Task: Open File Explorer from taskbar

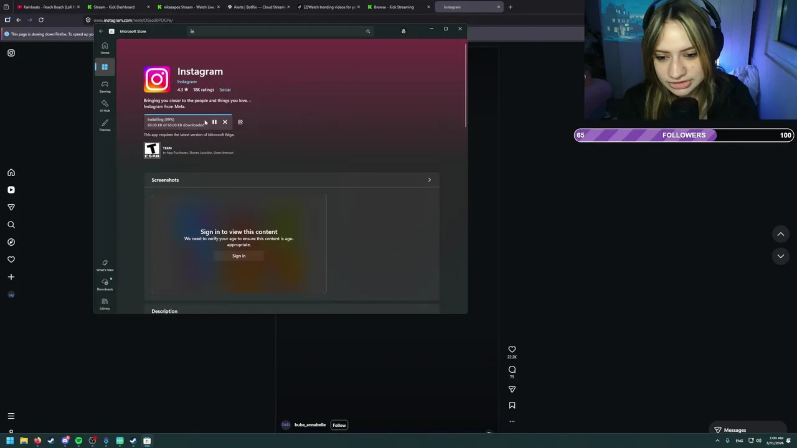Action: coord(24,441)
